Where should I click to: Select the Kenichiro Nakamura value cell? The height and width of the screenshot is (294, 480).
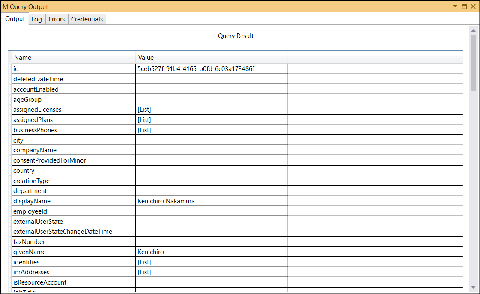coord(212,201)
